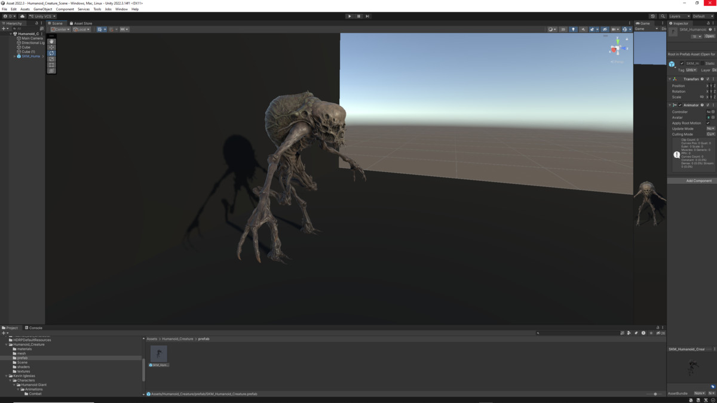Collapse the Transform component
717x403 pixels.
click(670, 79)
